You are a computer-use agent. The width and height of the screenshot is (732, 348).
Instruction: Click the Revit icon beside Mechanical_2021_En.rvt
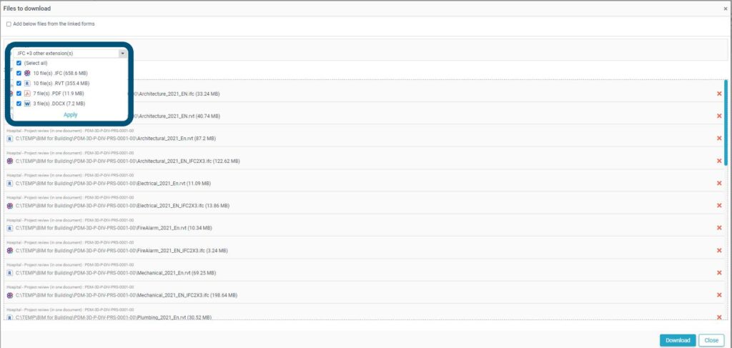click(x=10, y=273)
